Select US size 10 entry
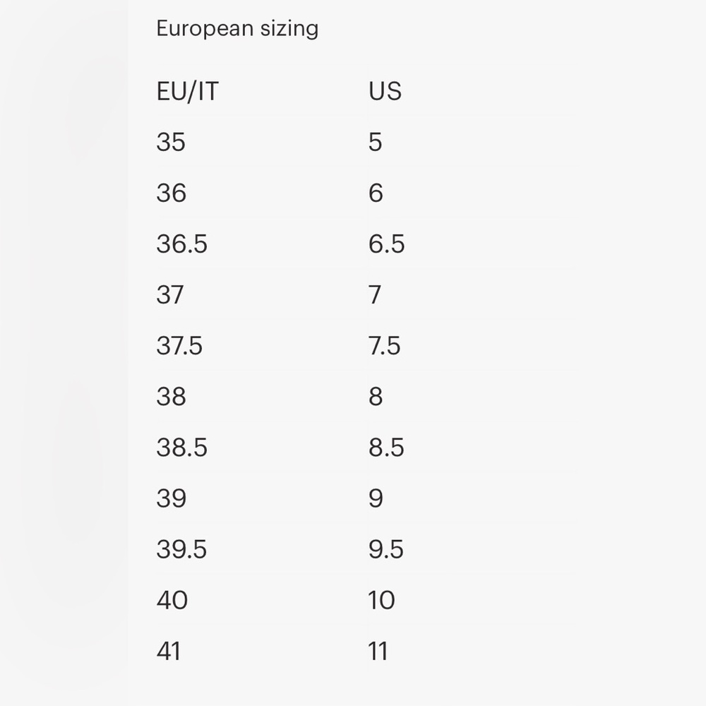706x706 pixels. [x=381, y=599]
